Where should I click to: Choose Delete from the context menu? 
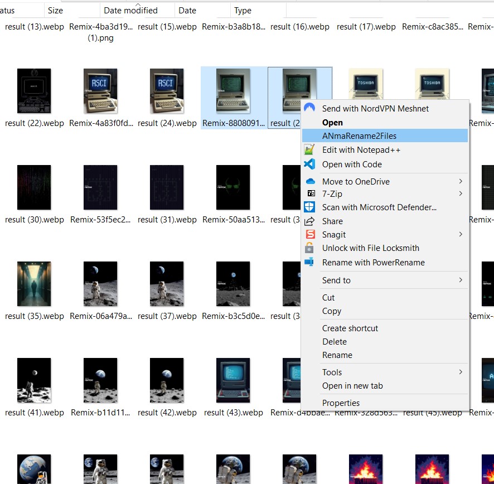point(335,342)
